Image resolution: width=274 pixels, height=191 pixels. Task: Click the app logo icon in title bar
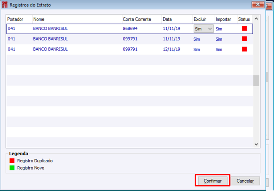pos(5,5)
